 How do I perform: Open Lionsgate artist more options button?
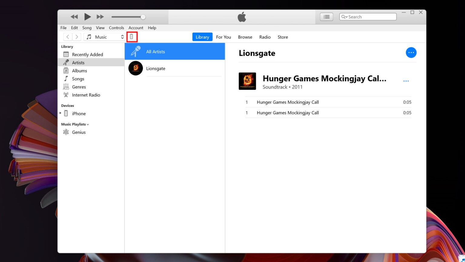point(411,53)
